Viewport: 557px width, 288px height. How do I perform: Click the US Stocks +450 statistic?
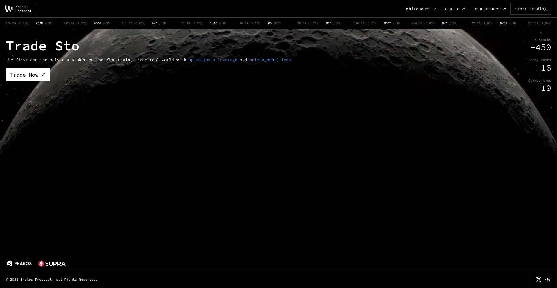540,45
